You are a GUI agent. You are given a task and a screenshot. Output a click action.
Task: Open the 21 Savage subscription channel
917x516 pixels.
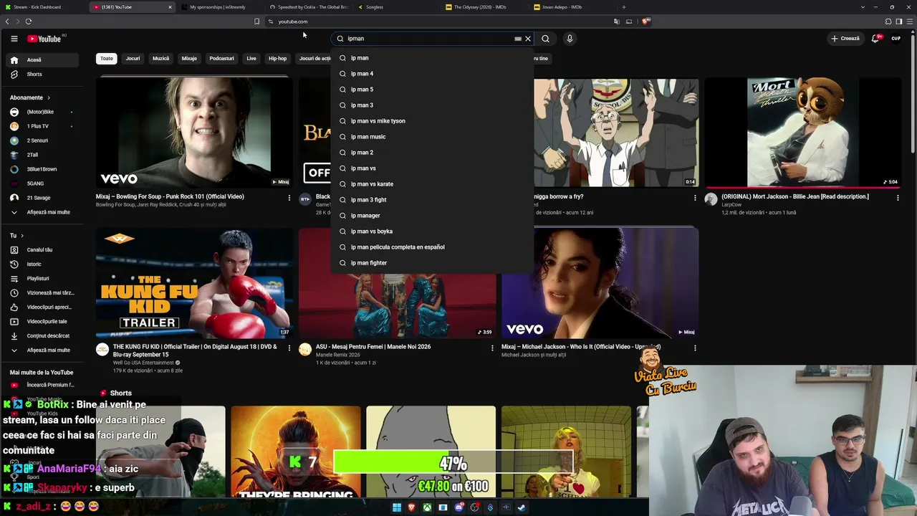click(x=43, y=198)
